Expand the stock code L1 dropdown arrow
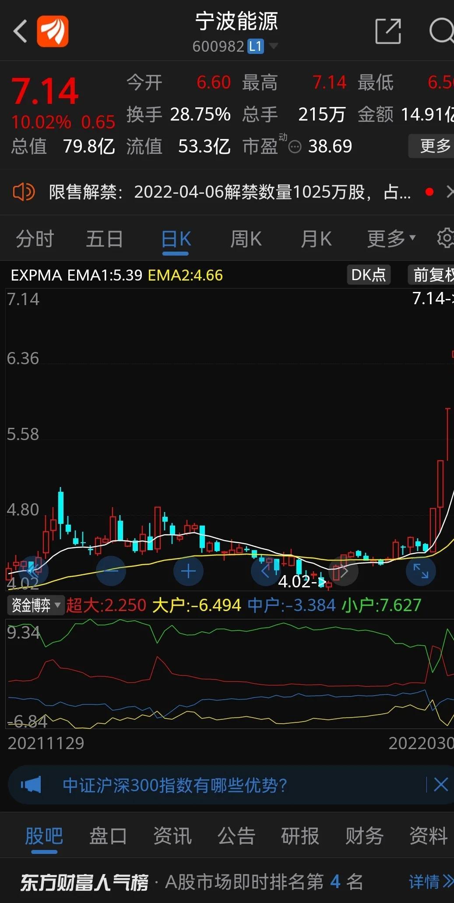 [274, 46]
